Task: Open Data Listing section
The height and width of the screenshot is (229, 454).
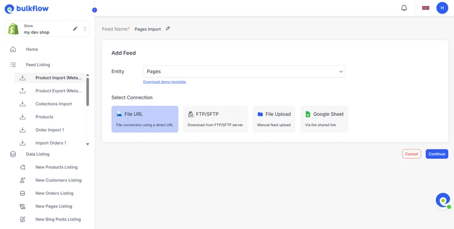Action: click(x=37, y=154)
